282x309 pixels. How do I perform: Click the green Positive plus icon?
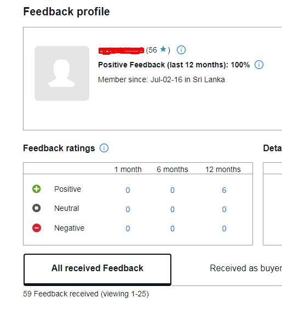pos(37,189)
